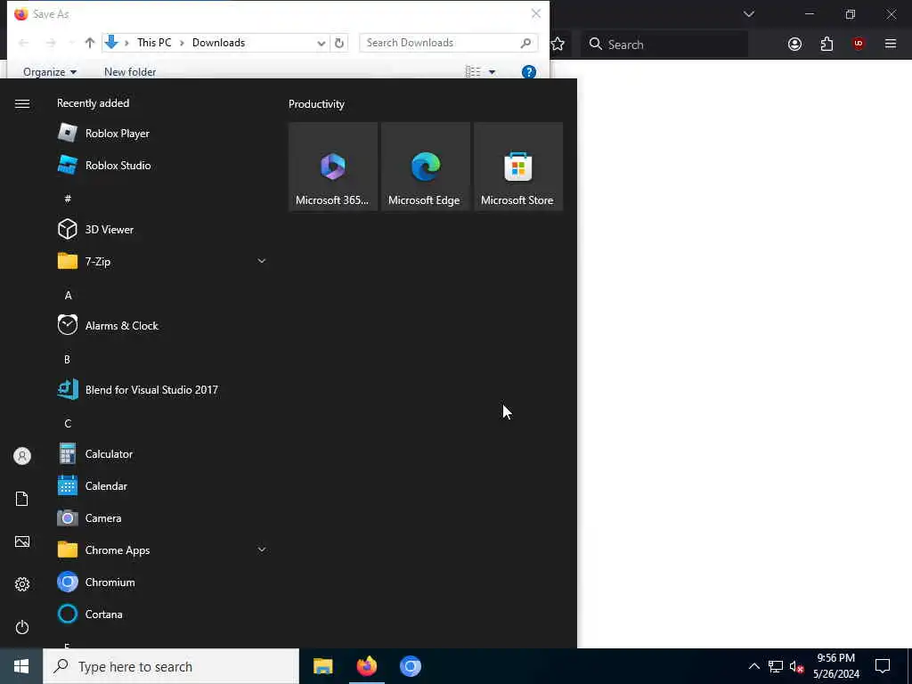Screen dimensions: 912x684
Task: Click the muted volume tray icon
Action: 796,666
